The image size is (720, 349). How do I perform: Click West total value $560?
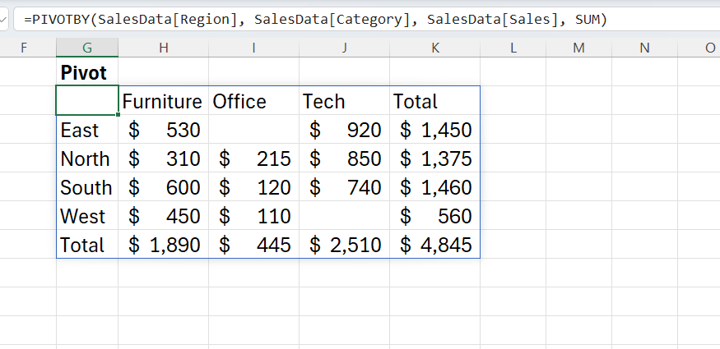(x=434, y=216)
